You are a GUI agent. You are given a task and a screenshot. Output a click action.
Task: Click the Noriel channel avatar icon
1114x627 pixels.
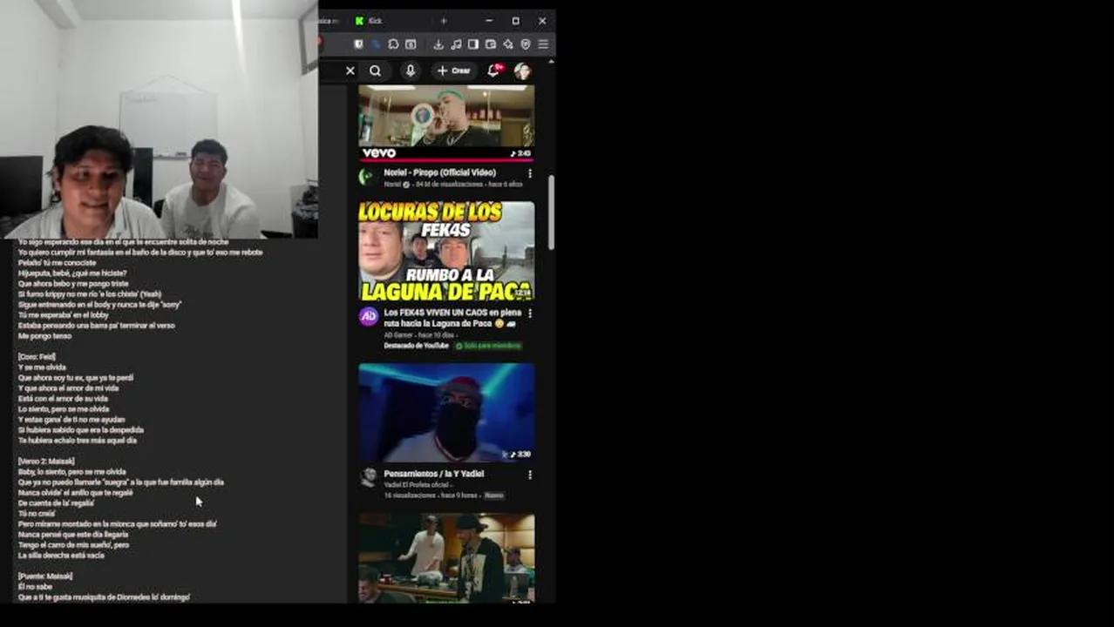pos(367,176)
